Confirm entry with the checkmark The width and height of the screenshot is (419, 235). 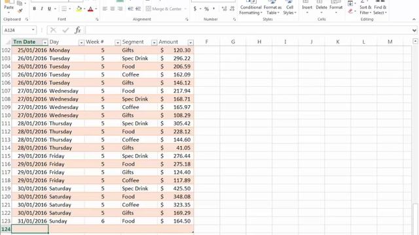65,30
